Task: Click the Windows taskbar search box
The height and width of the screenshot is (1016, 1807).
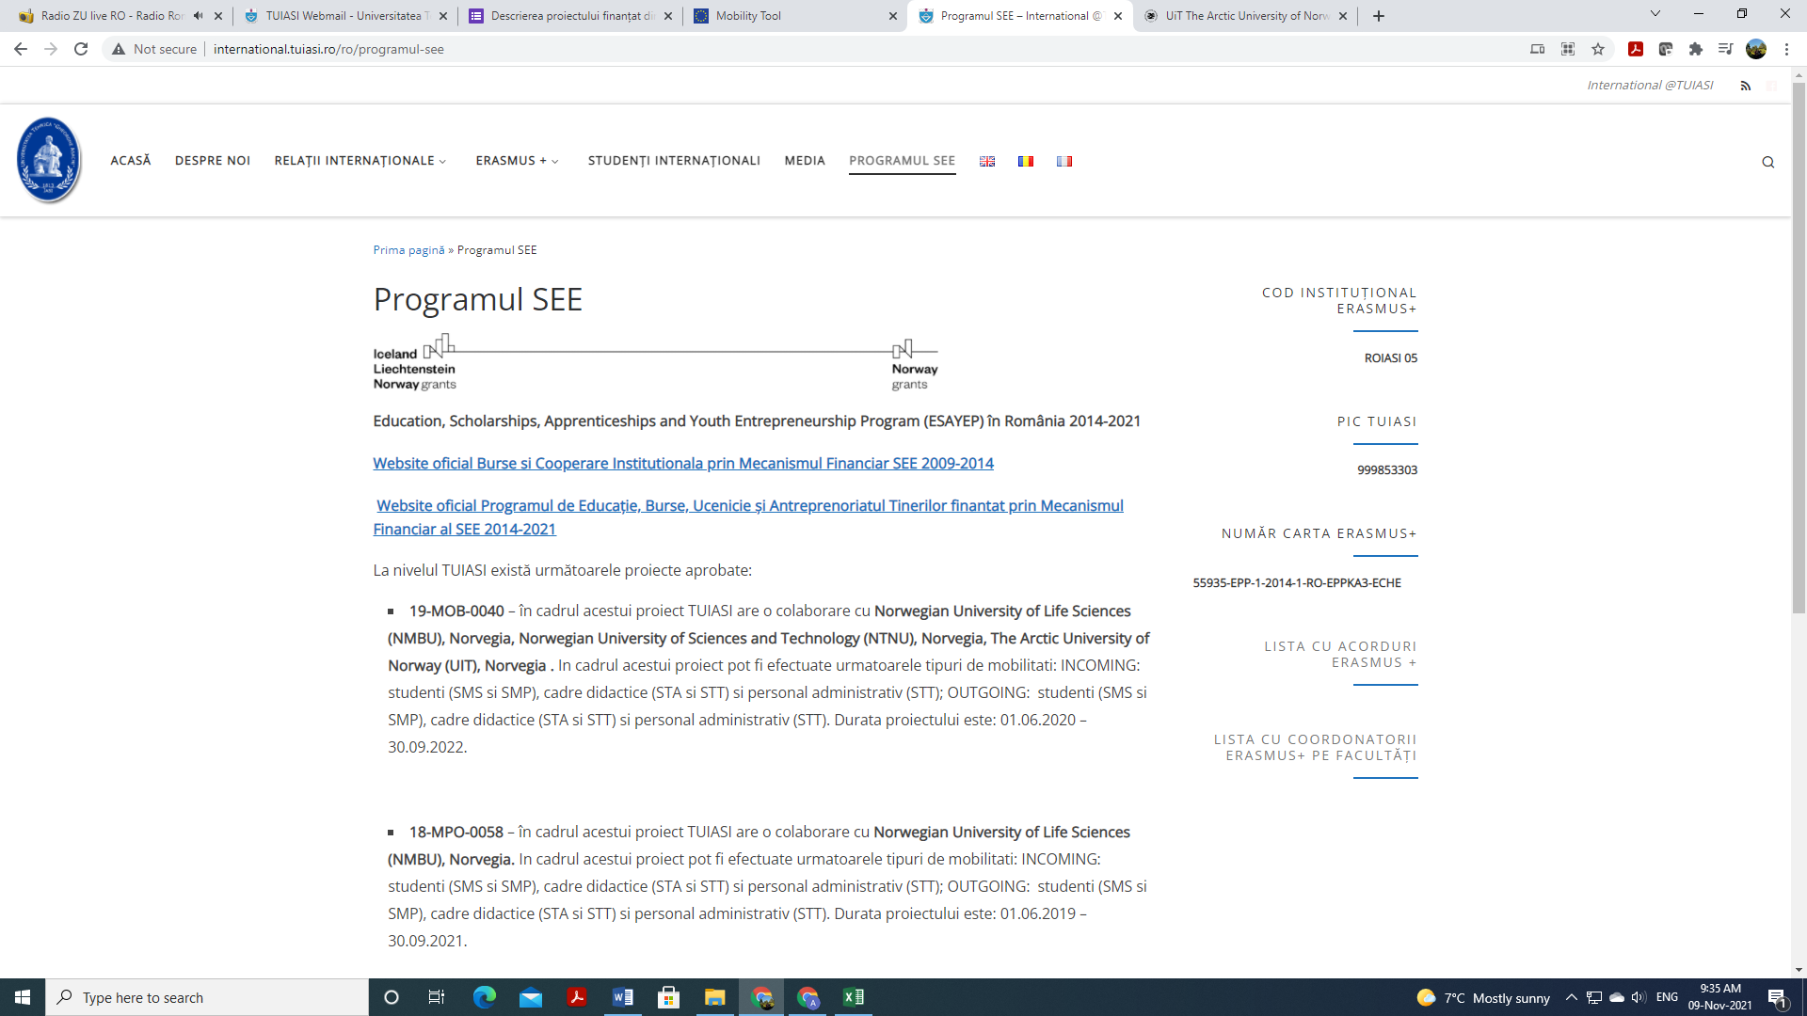Action: pos(207,997)
